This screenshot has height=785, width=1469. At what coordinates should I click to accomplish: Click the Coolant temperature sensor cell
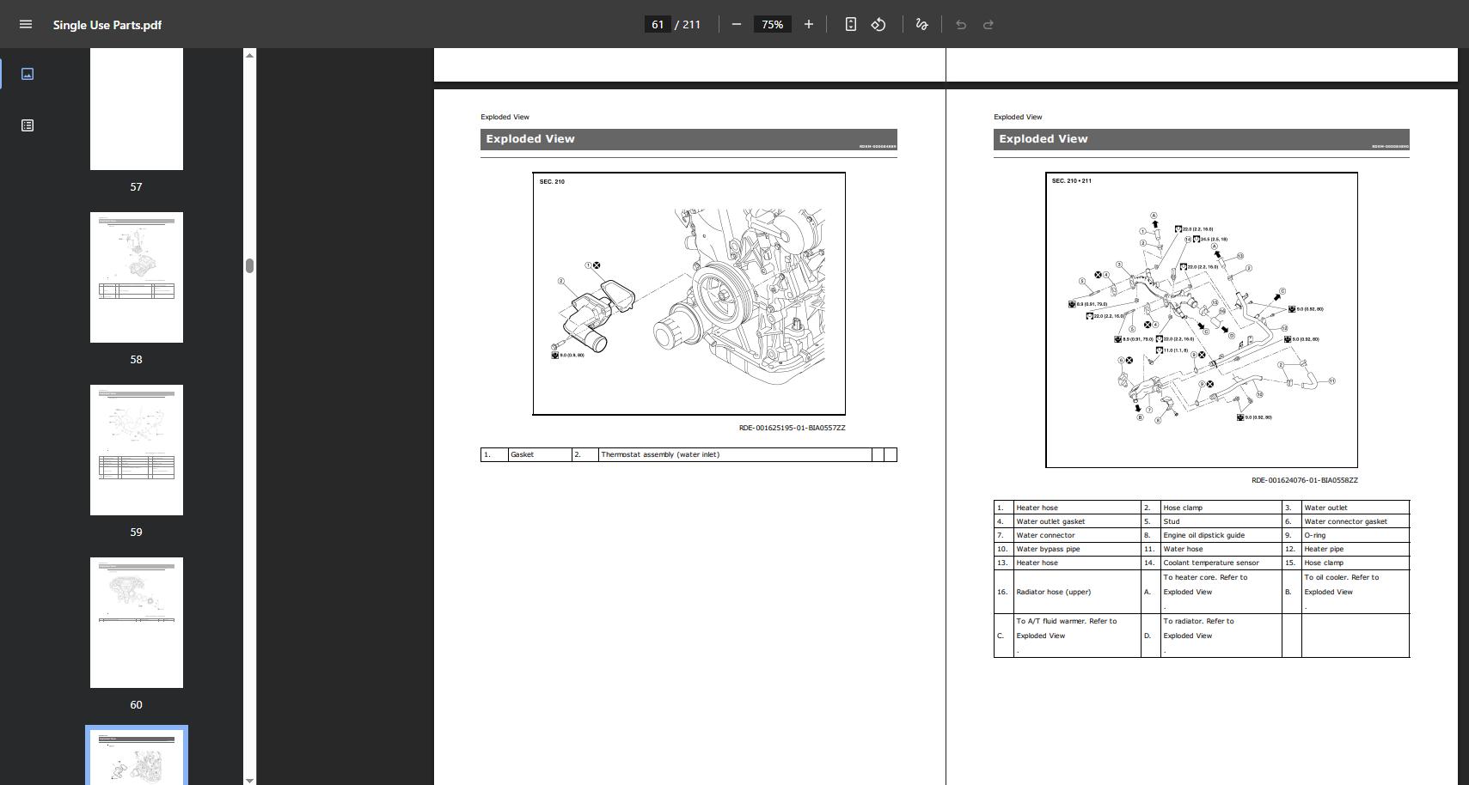click(1221, 563)
